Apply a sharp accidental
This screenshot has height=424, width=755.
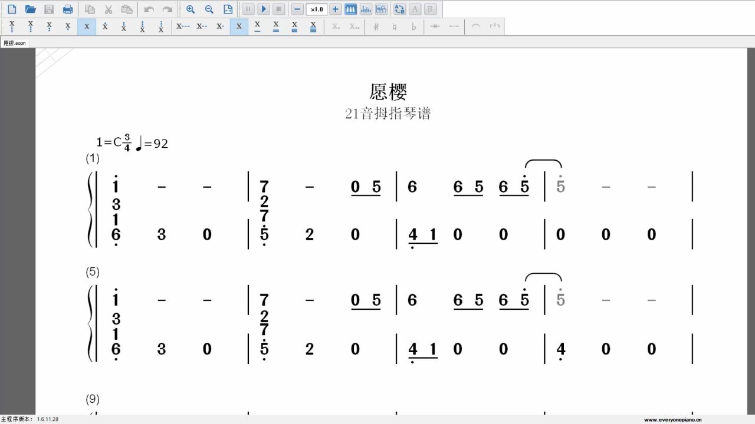(x=376, y=26)
